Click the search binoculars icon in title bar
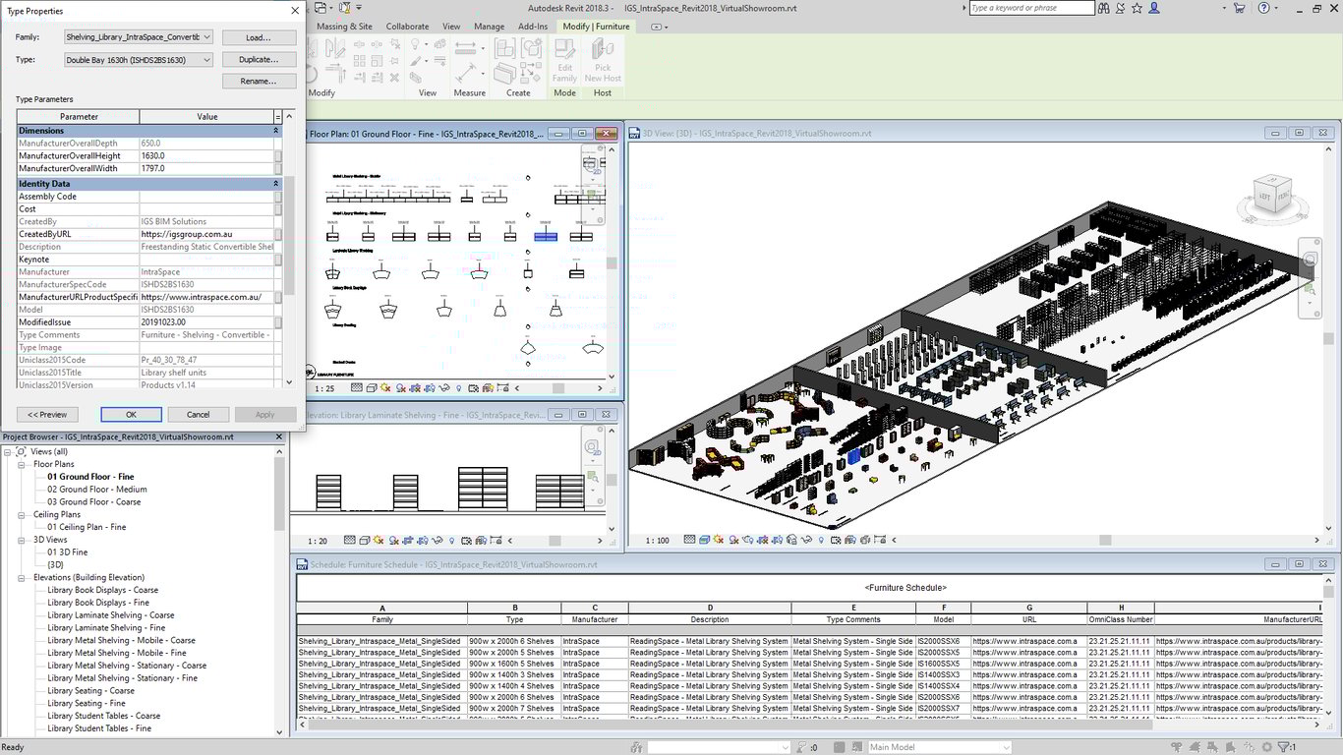Viewport: 1343px width, 755px height. 1103,8
